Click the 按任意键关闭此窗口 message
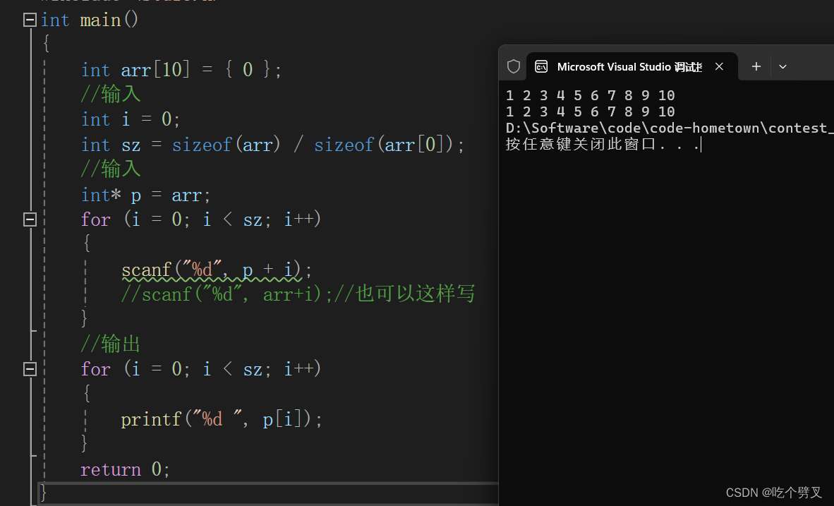 coord(603,144)
